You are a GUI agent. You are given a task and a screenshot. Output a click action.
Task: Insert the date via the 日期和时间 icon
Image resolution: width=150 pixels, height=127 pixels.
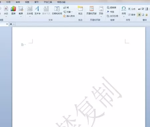(x=57, y=9)
